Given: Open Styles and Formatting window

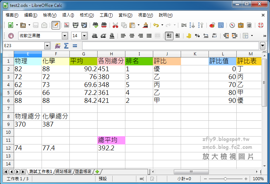Looking at the screenshot, I should click(11, 36).
